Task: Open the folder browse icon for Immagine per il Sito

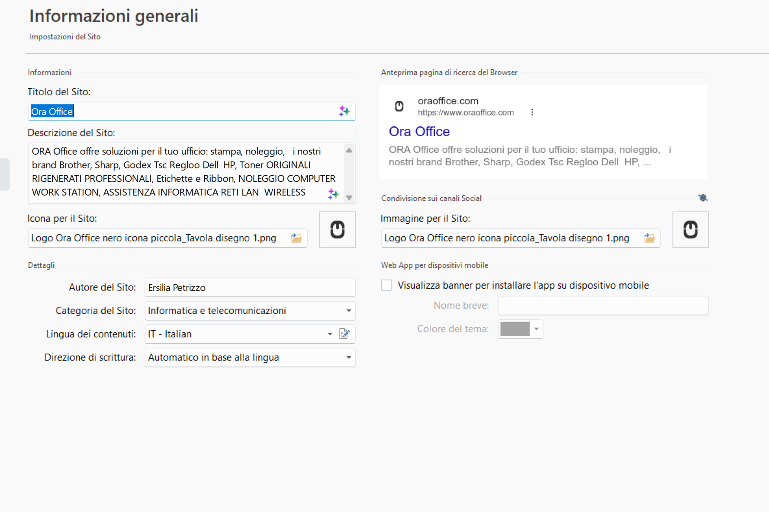Action: point(650,238)
